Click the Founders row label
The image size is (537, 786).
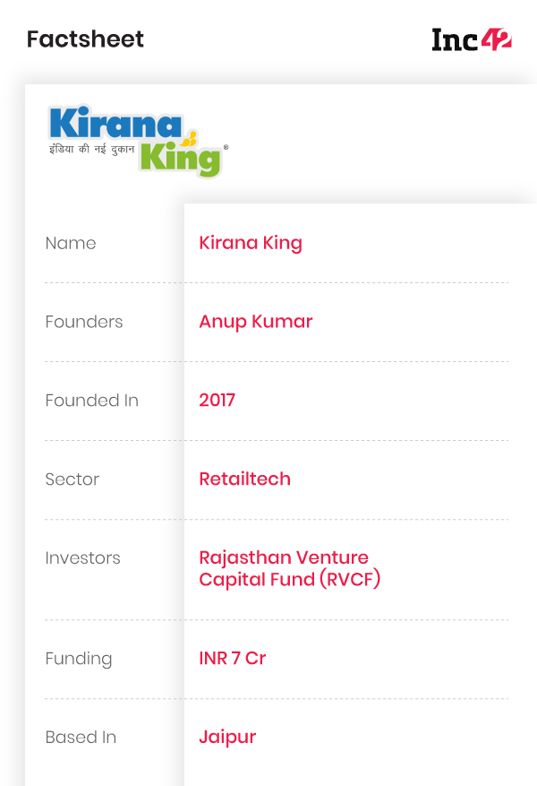[84, 322]
